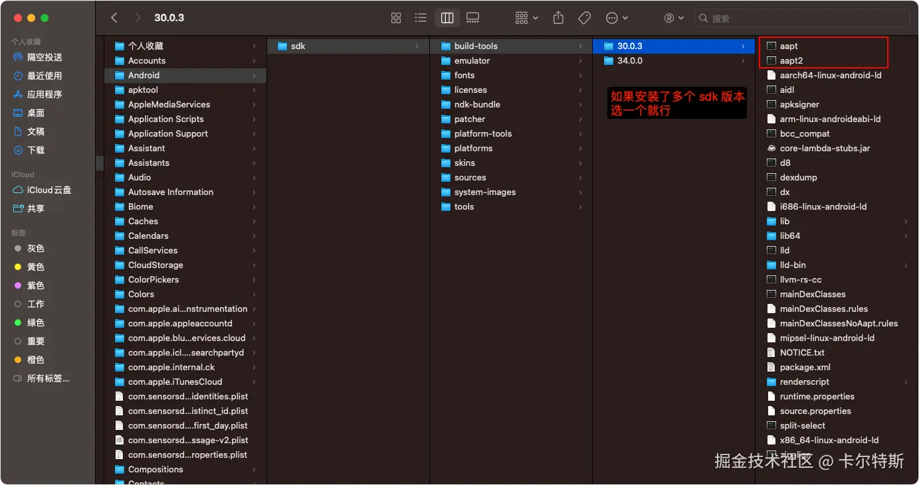
Task: Expand the renderscript folder chevron
Action: pos(906,381)
